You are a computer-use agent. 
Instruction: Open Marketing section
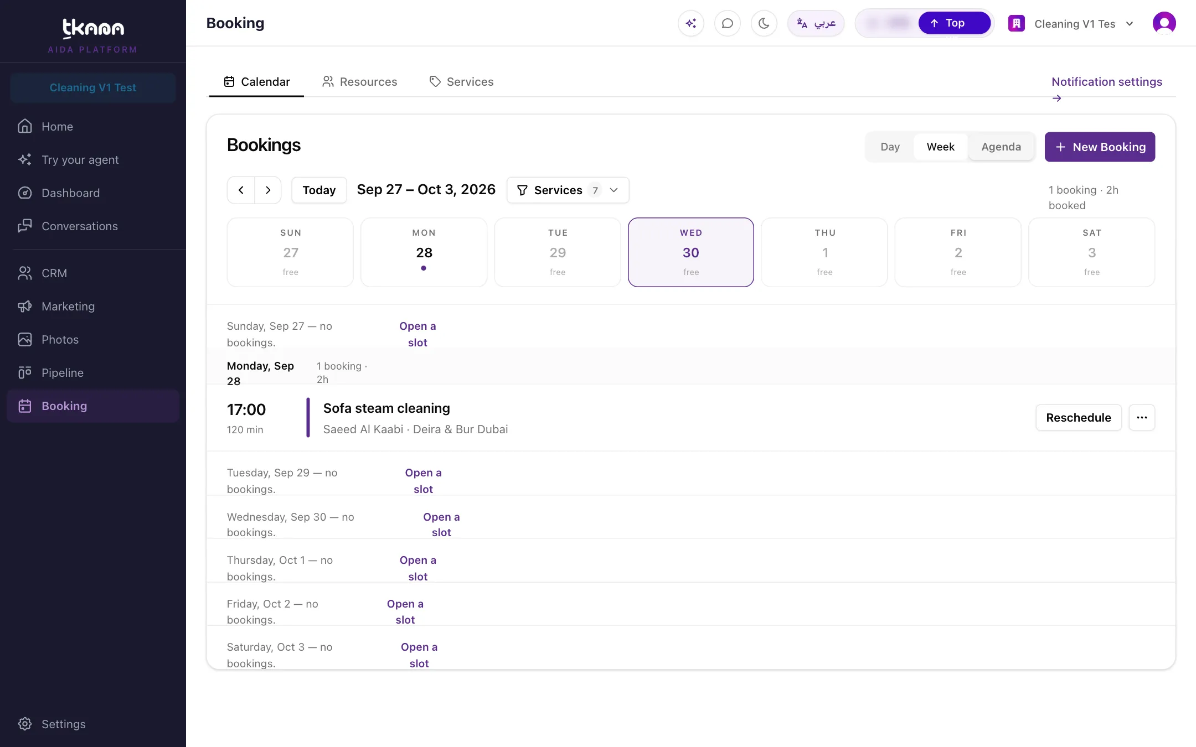93,307
